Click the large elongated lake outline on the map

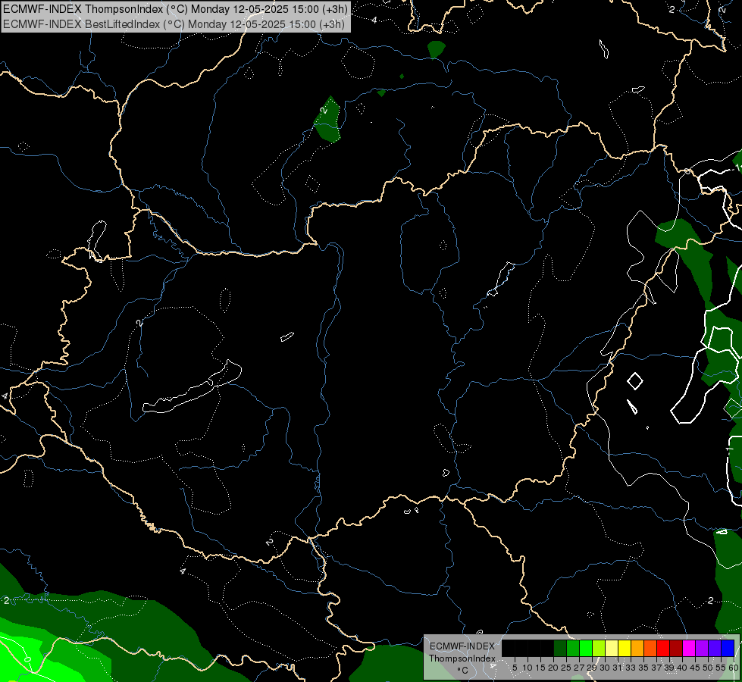coord(192,387)
